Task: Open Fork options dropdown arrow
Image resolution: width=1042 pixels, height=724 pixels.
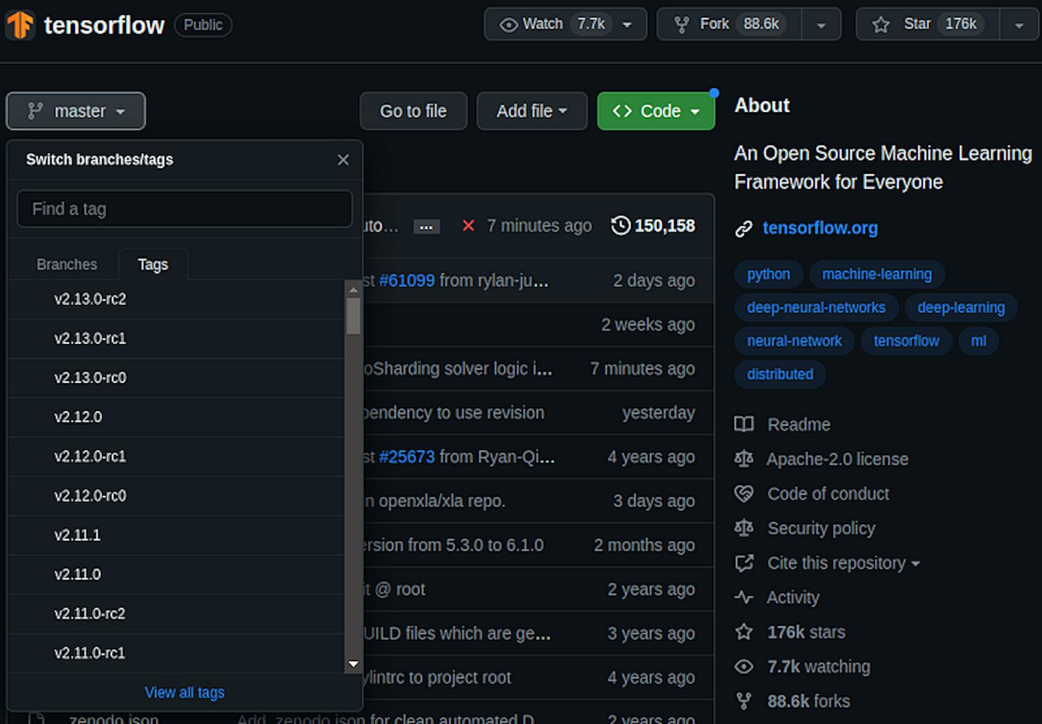Action: coord(821,25)
